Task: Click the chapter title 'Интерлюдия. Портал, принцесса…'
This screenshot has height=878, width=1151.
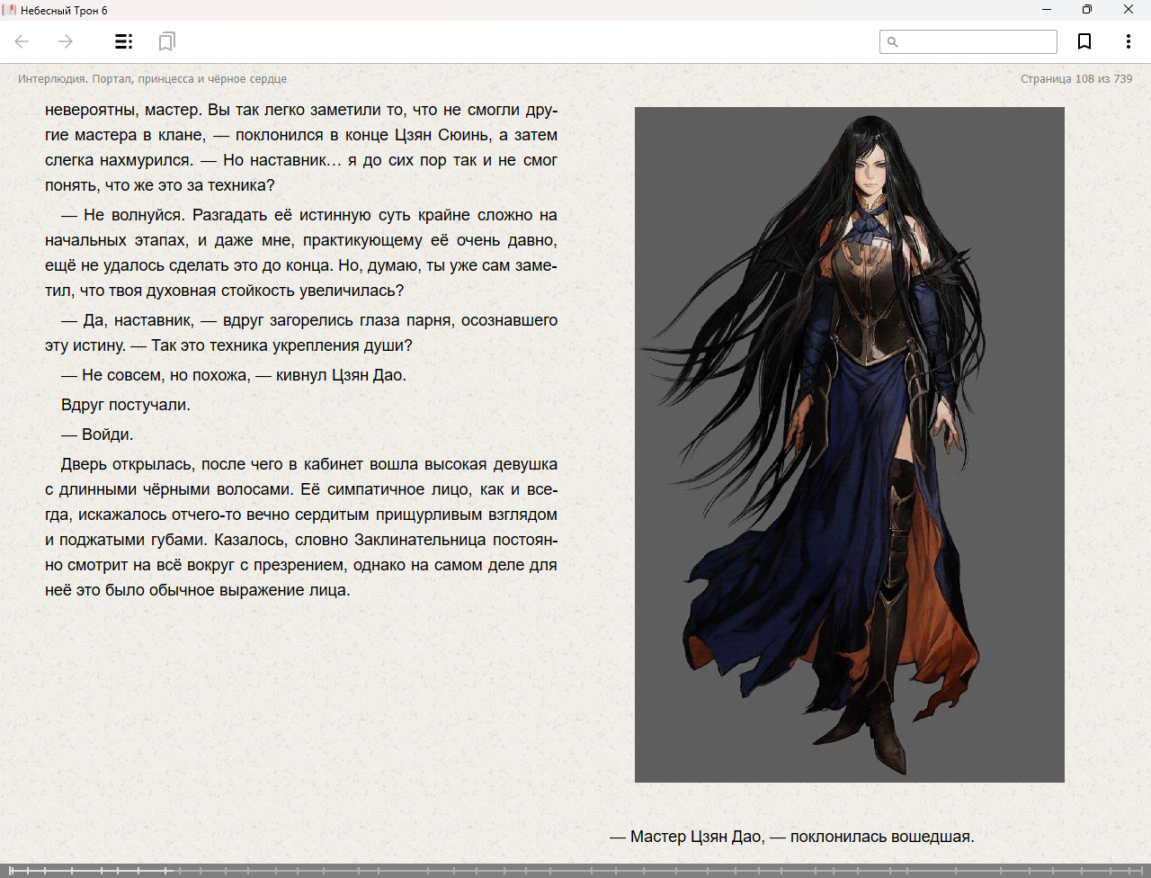Action: pos(152,79)
